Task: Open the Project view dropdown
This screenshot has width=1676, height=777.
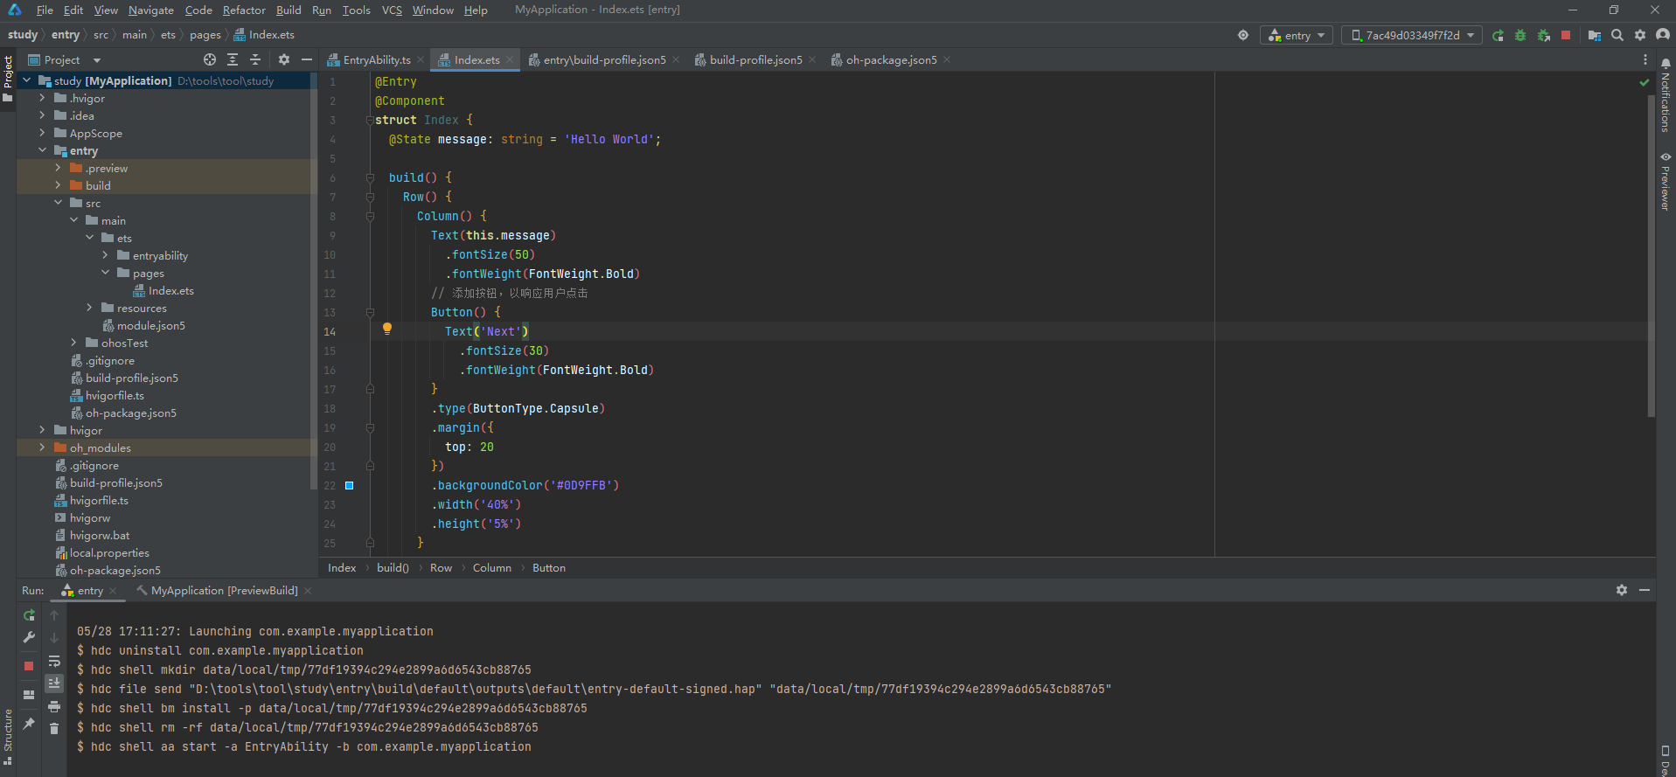Action: pyautogui.click(x=65, y=60)
